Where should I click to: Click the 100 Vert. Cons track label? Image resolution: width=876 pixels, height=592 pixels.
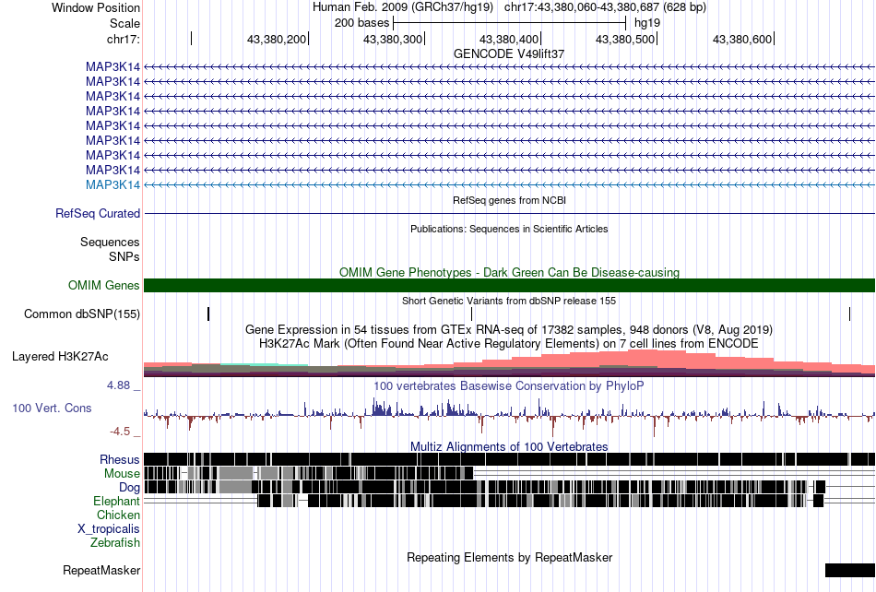tap(52, 408)
